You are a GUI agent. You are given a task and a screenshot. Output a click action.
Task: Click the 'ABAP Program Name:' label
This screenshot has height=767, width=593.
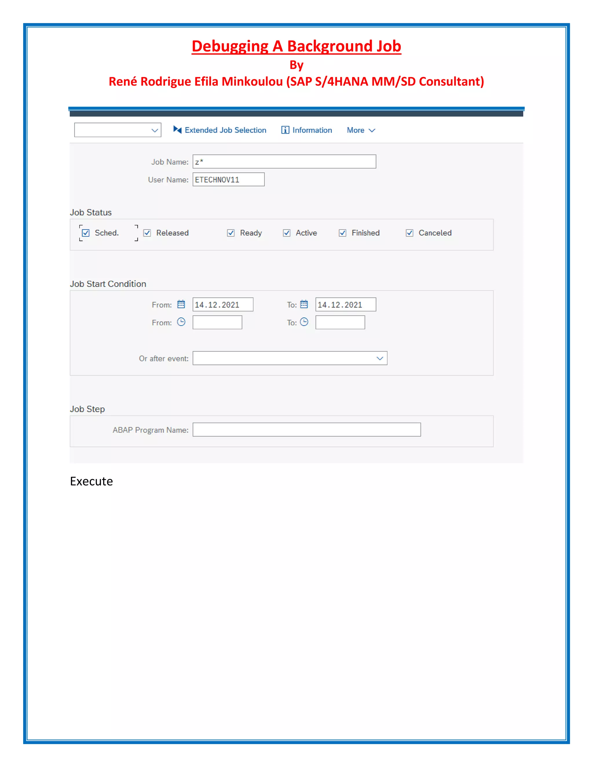150,430
